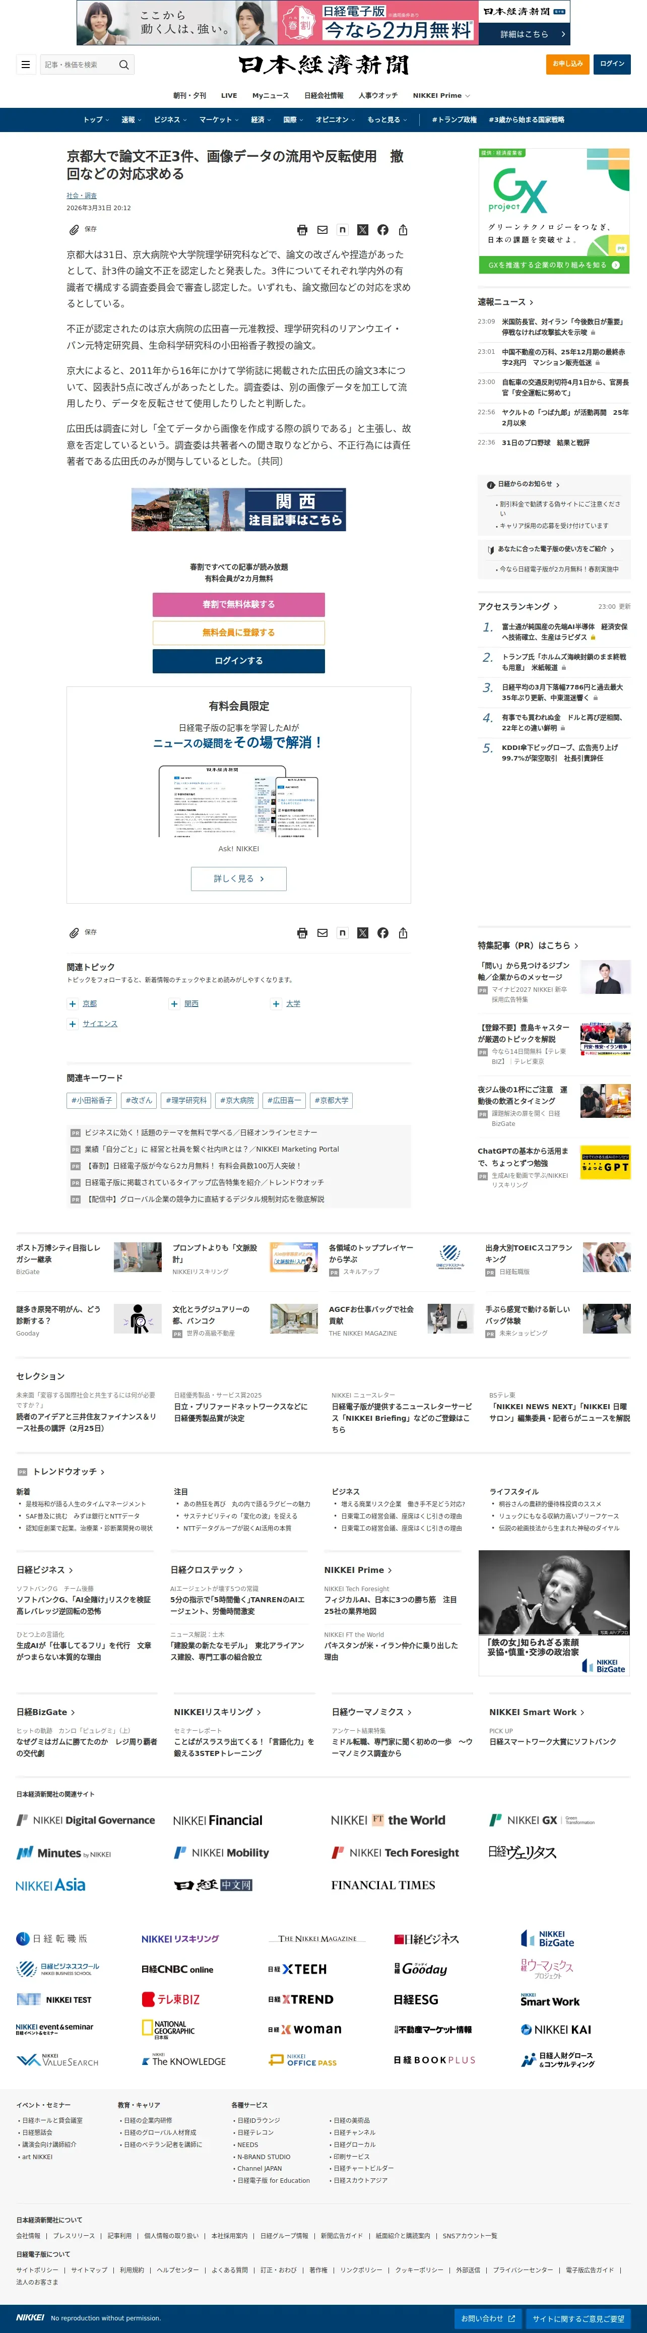Click the お問い合わせ footer button
This screenshot has height=2333, width=647.
[488, 2318]
